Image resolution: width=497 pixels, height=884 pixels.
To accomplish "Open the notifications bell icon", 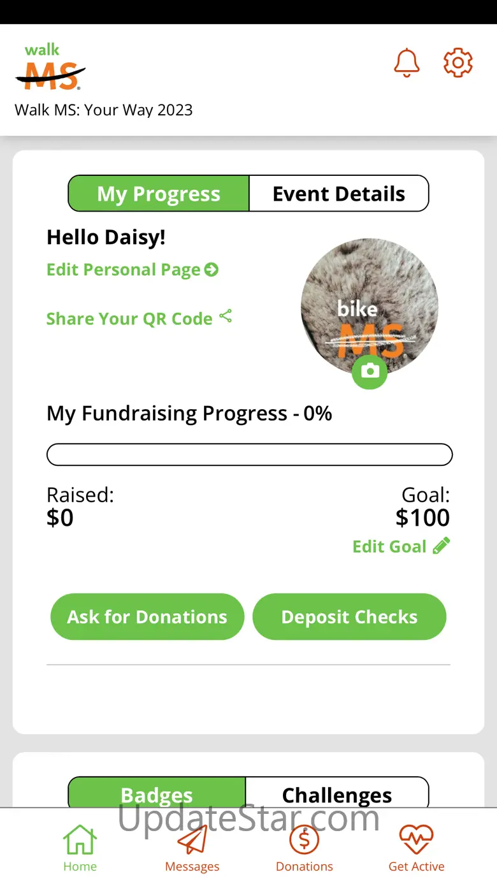I will pos(407,63).
